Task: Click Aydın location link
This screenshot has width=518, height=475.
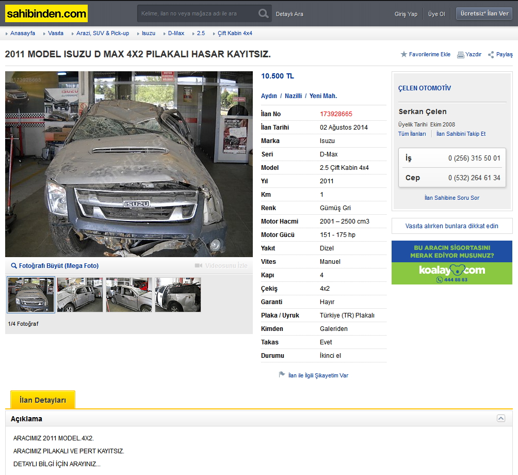Action: coord(269,96)
